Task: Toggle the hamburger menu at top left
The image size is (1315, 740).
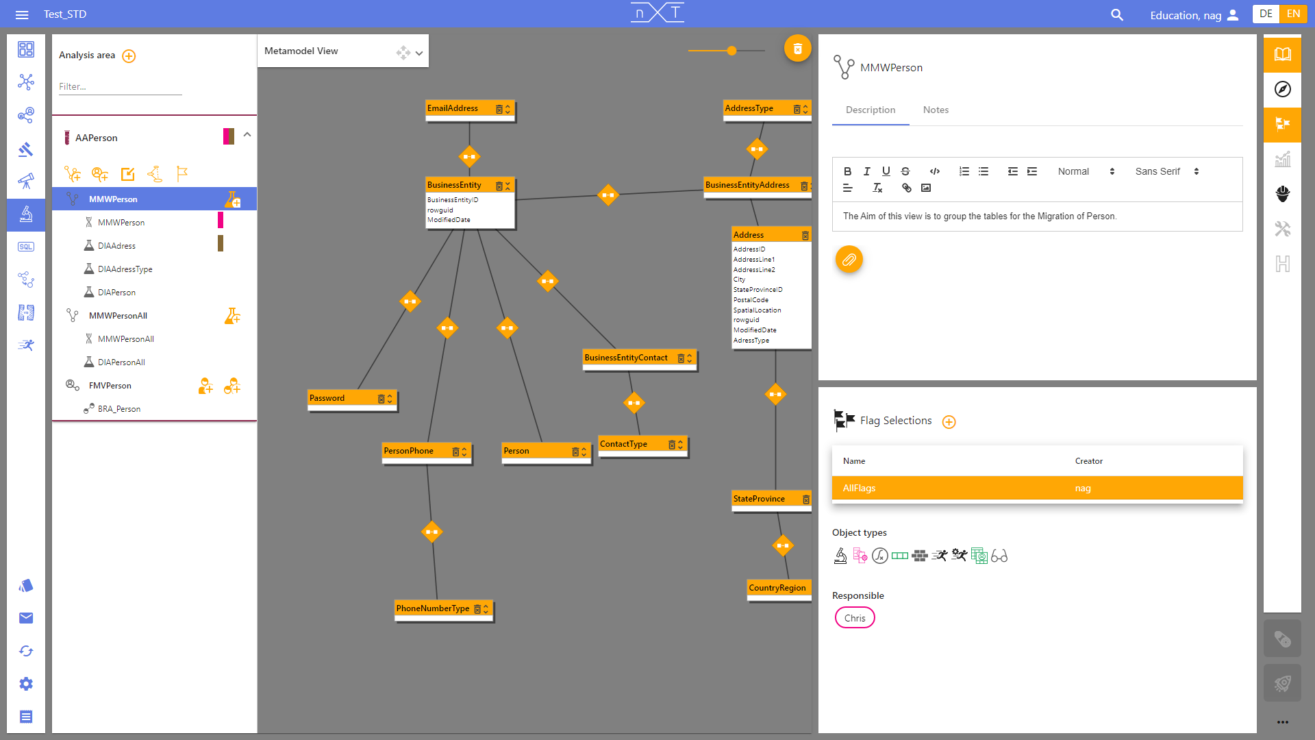Action: (22, 14)
